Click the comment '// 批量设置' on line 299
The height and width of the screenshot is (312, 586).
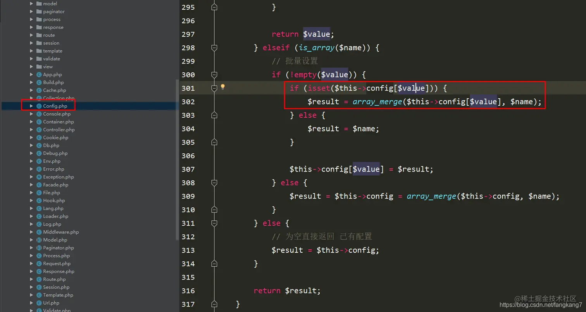pyautogui.click(x=295, y=61)
